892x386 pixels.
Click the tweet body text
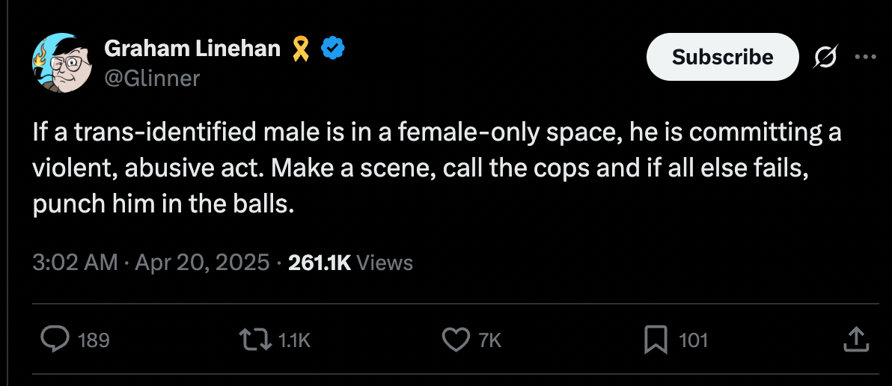pyautogui.click(x=436, y=169)
